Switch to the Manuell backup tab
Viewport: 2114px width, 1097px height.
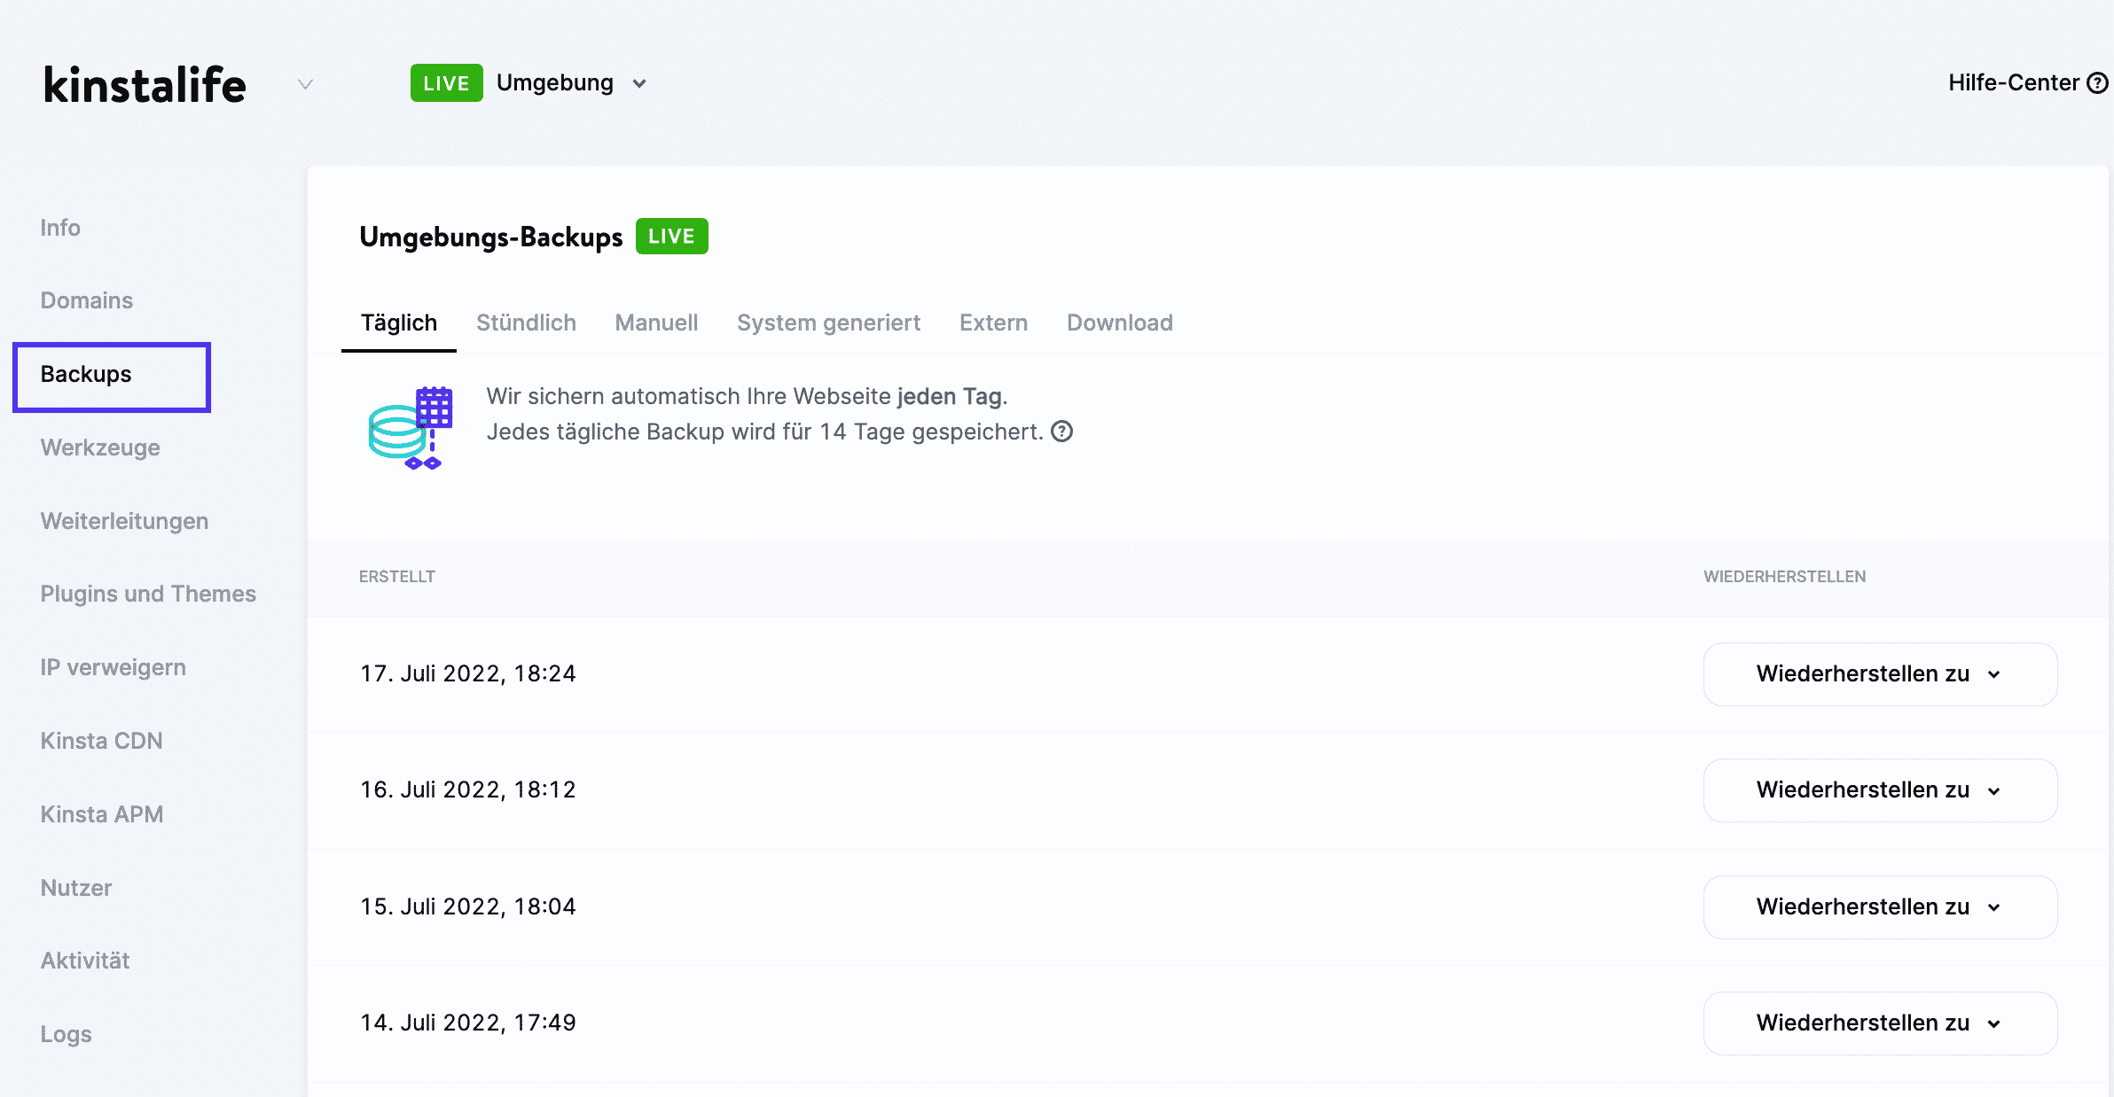pos(657,323)
